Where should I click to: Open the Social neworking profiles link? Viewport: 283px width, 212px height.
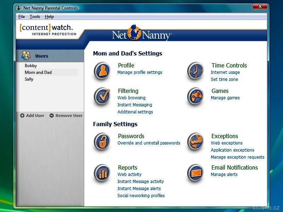141,195
